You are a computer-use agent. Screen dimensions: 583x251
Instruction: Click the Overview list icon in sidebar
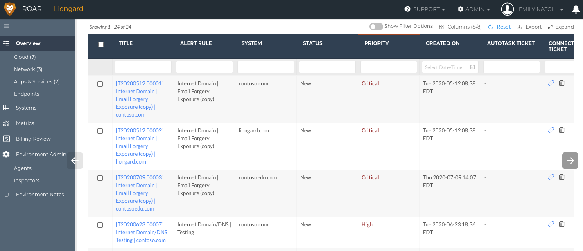(6, 43)
